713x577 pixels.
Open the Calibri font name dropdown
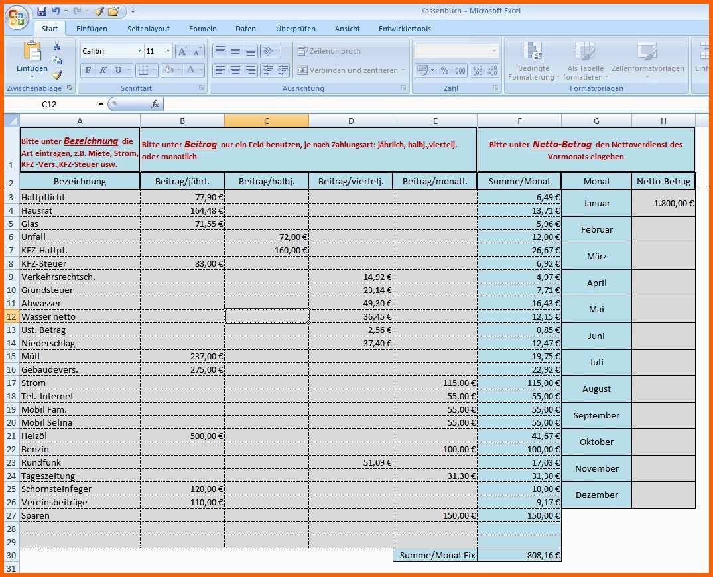(x=139, y=52)
